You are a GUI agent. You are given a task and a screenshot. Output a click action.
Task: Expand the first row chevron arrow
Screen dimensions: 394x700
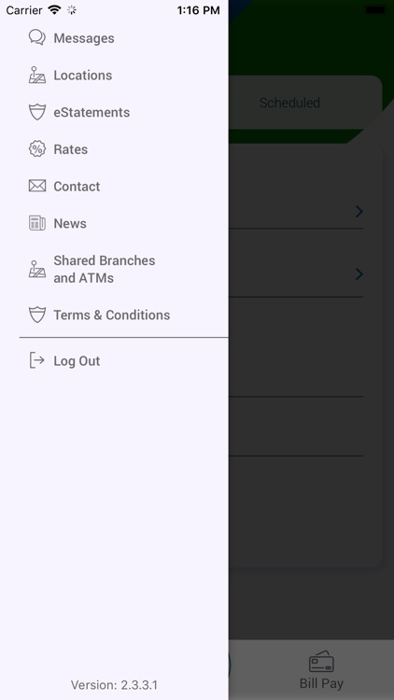[x=359, y=211]
